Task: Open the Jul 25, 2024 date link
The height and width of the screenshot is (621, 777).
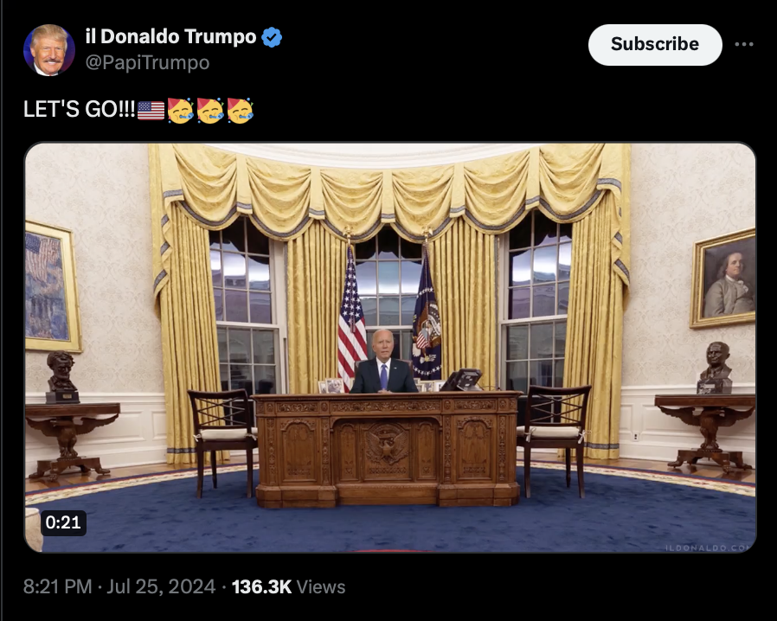Action: 161,586
